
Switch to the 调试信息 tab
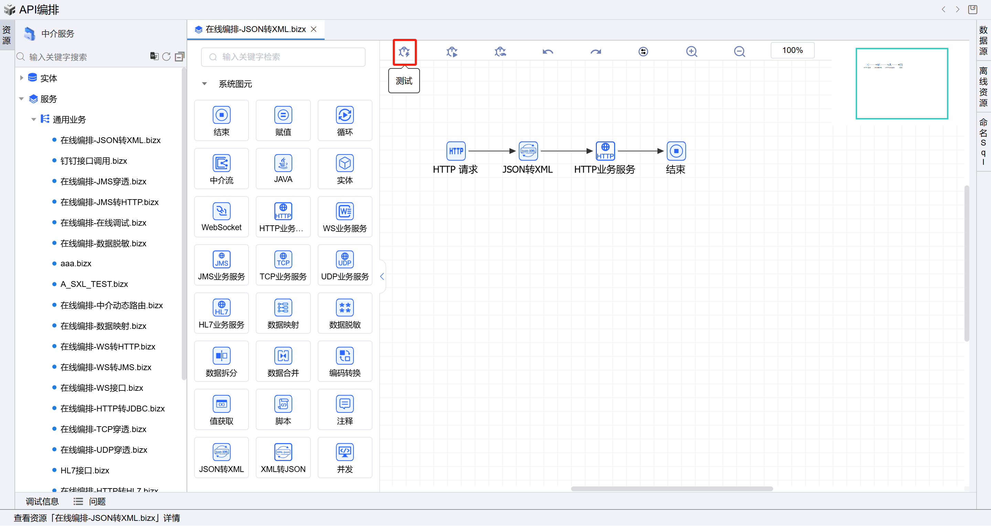click(42, 501)
